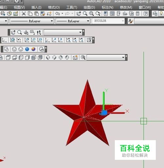Select the Swivel camera icon
Viewport: 164px width, 168px height.
pos(32,32)
